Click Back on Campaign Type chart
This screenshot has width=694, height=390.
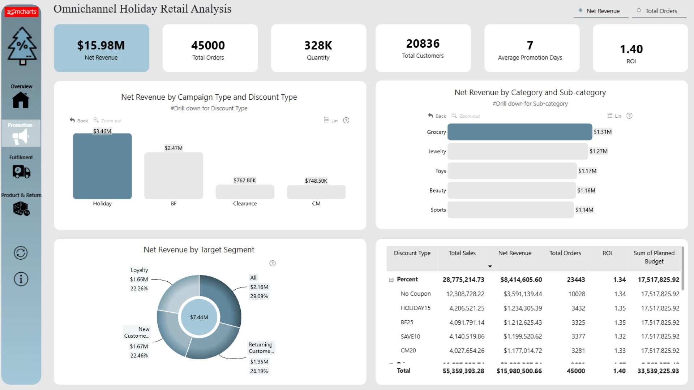point(79,121)
